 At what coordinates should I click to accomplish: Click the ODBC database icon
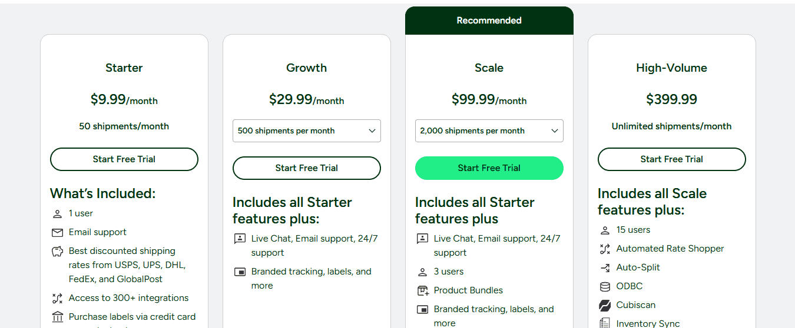pyautogui.click(x=605, y=287)
